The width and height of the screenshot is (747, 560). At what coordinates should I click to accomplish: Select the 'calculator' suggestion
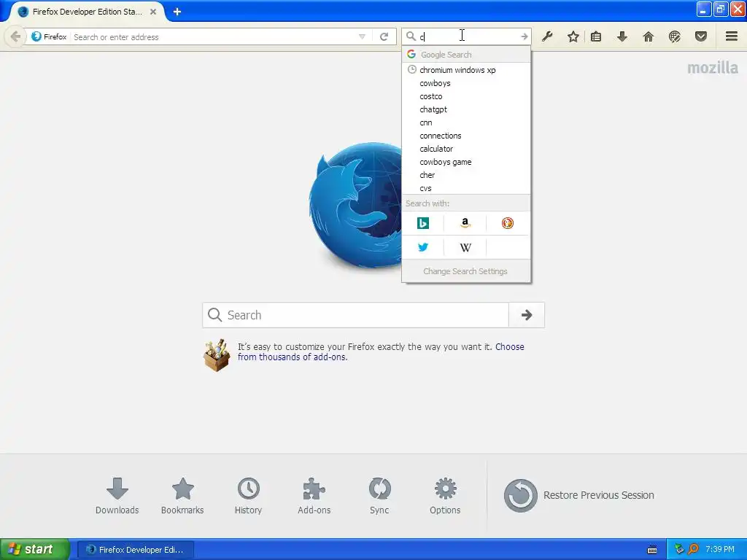[466, 149]
